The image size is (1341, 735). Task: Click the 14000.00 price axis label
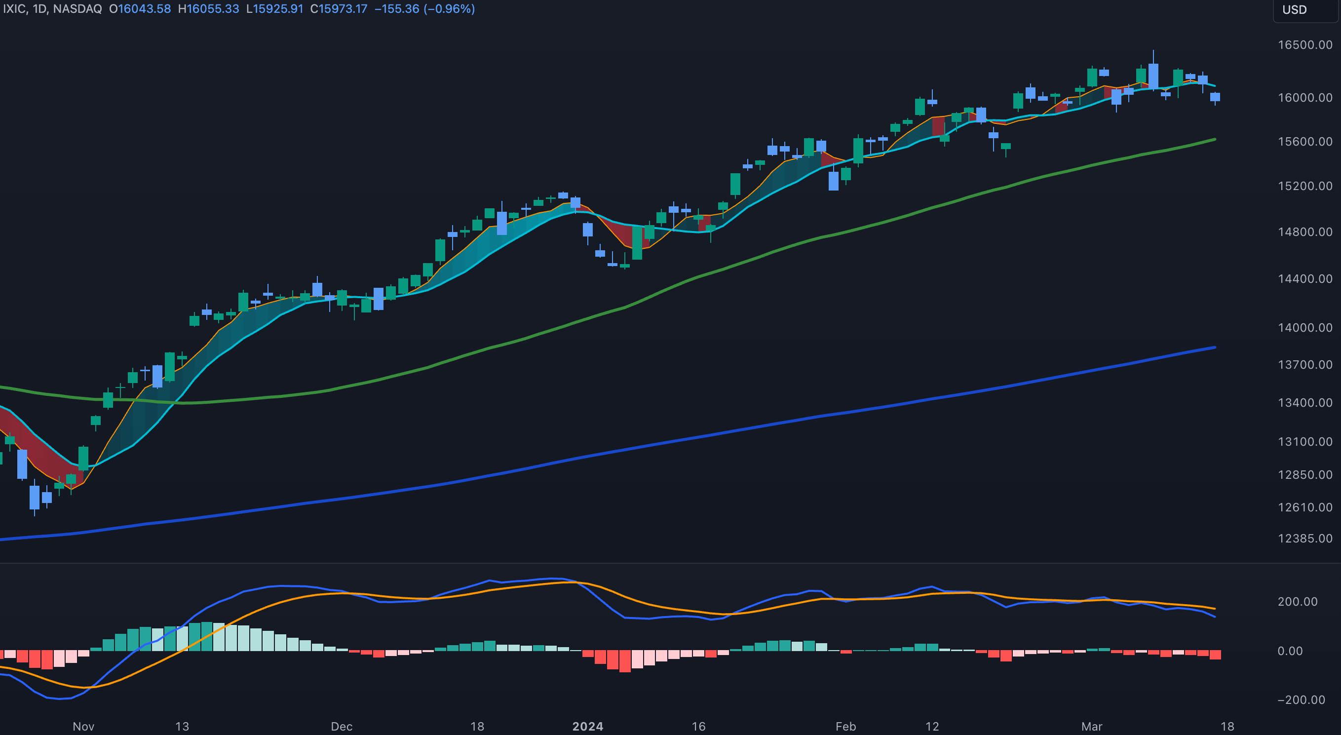pyautogui.click(x=1305, y=327)
